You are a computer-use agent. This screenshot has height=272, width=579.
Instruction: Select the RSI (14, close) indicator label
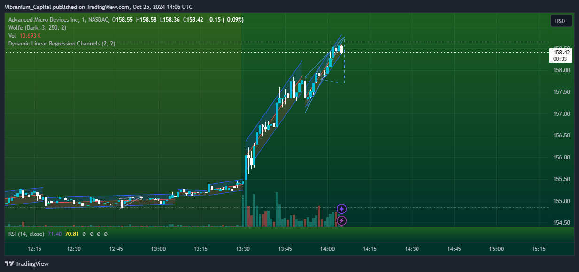coord(26,234)
